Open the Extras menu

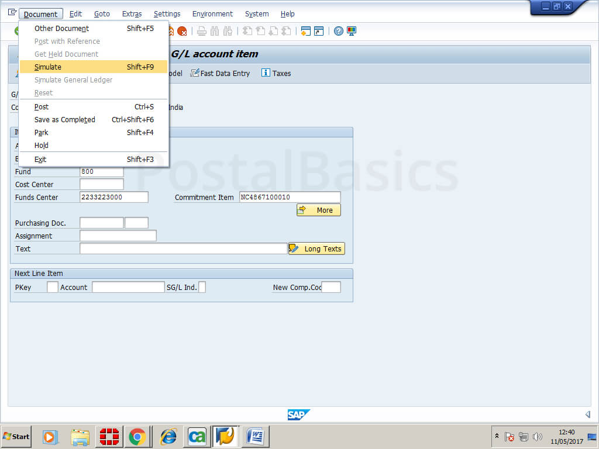[x=132, y=13]
